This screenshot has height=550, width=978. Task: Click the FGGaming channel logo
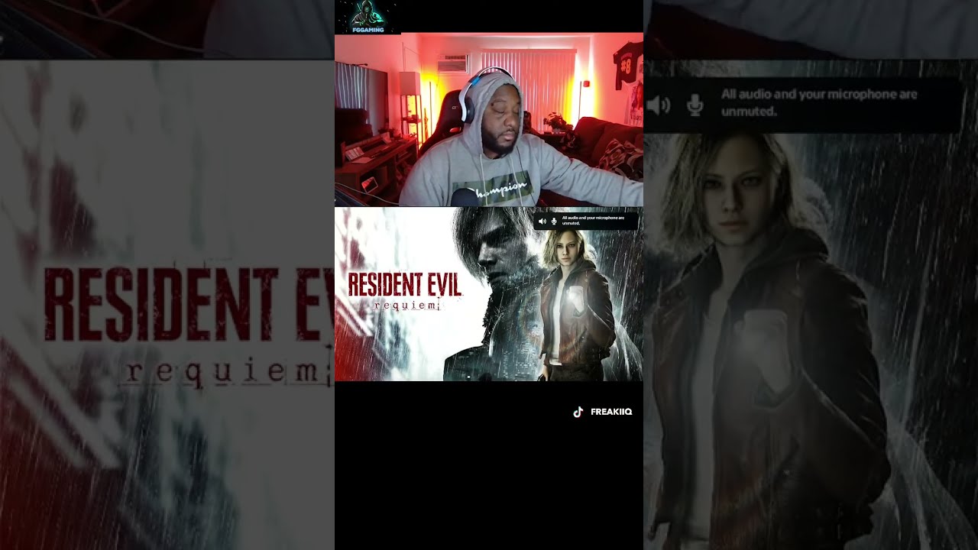(x=368, y=17)
